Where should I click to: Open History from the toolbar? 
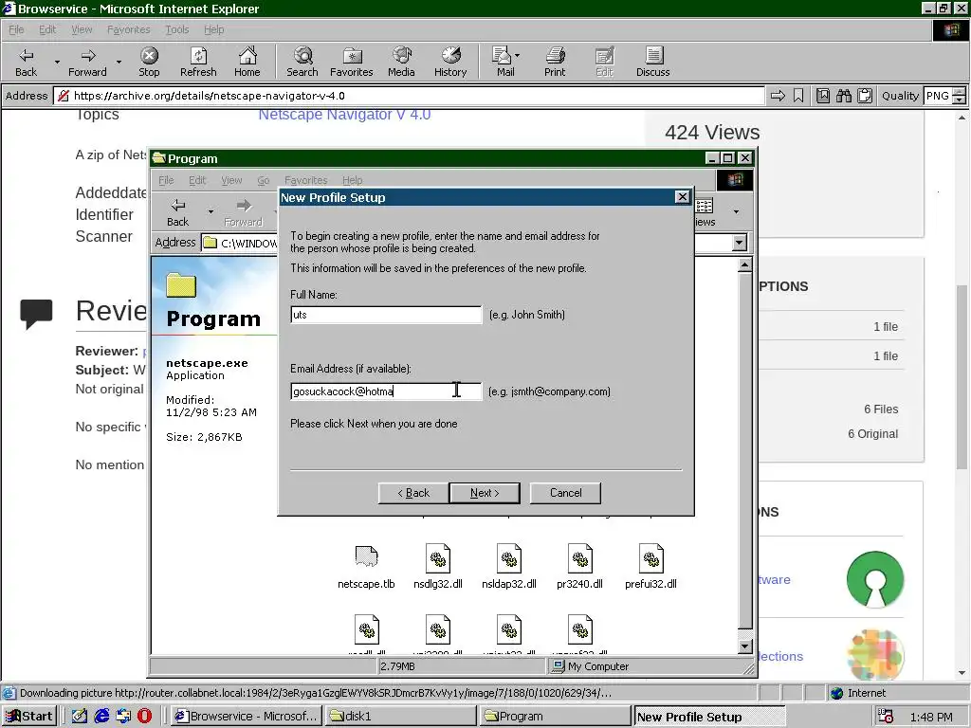click(450, 62)
